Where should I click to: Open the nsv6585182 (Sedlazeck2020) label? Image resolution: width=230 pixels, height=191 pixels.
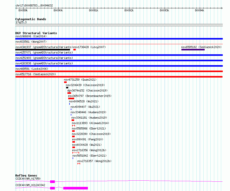tap(201, 47)
